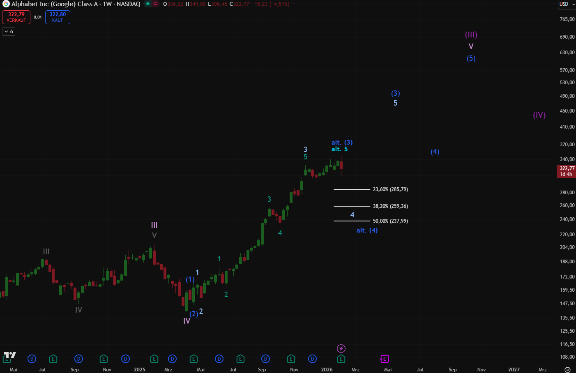Expand the collapsed indicator legend showing 6
Screen dimensions: 576x373
[x=9, y=32]
